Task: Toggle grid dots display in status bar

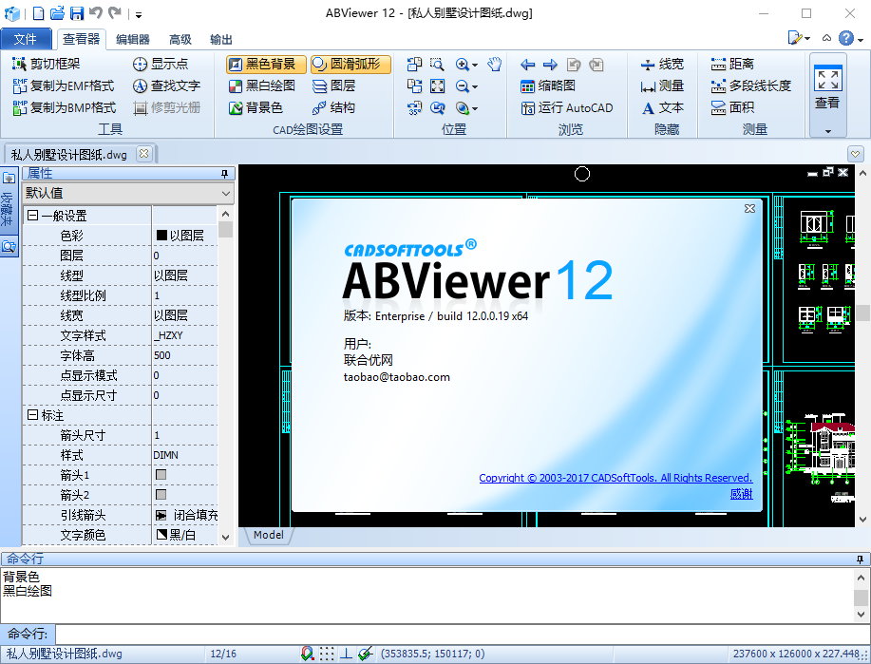Action: (x=327, y=654)
